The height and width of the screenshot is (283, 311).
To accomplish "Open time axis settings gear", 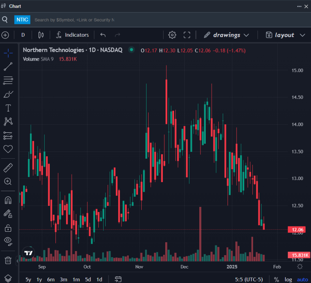I will [x=300, y=266].
